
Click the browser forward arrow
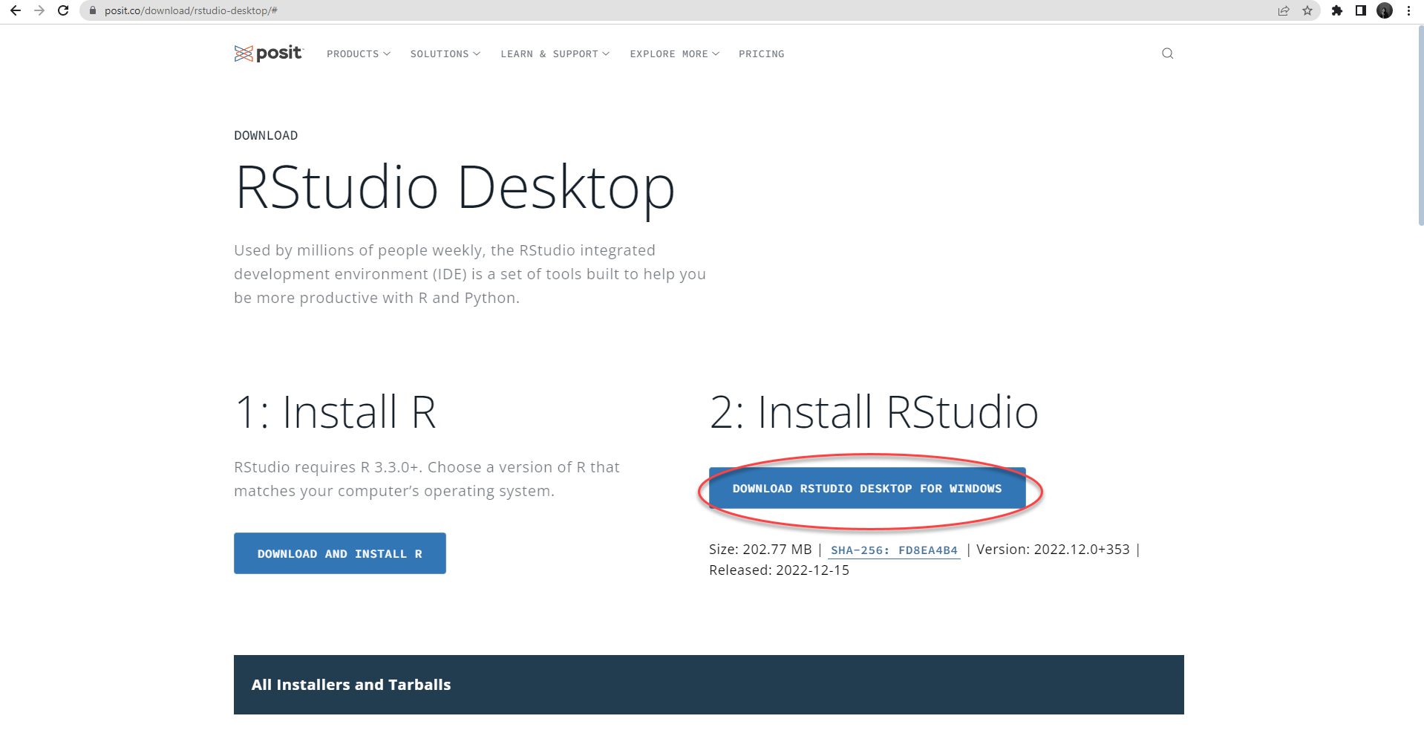pyautogui.click(x=39, y=10)
